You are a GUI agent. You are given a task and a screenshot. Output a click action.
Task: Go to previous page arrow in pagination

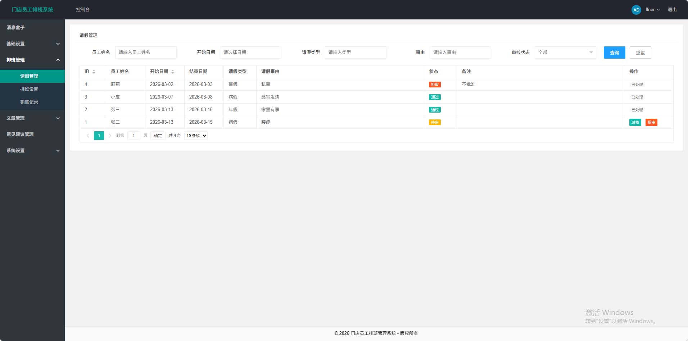(x=88, y=136)
